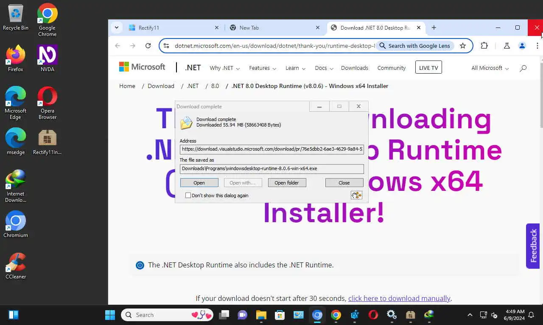Close the New Tab tab
The height and width of the screenshot is (325, 543).
coord(318,28)
